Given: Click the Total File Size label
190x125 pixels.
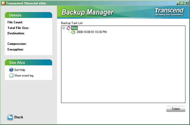Looking at the screenshot, I should tap(18, 28).
